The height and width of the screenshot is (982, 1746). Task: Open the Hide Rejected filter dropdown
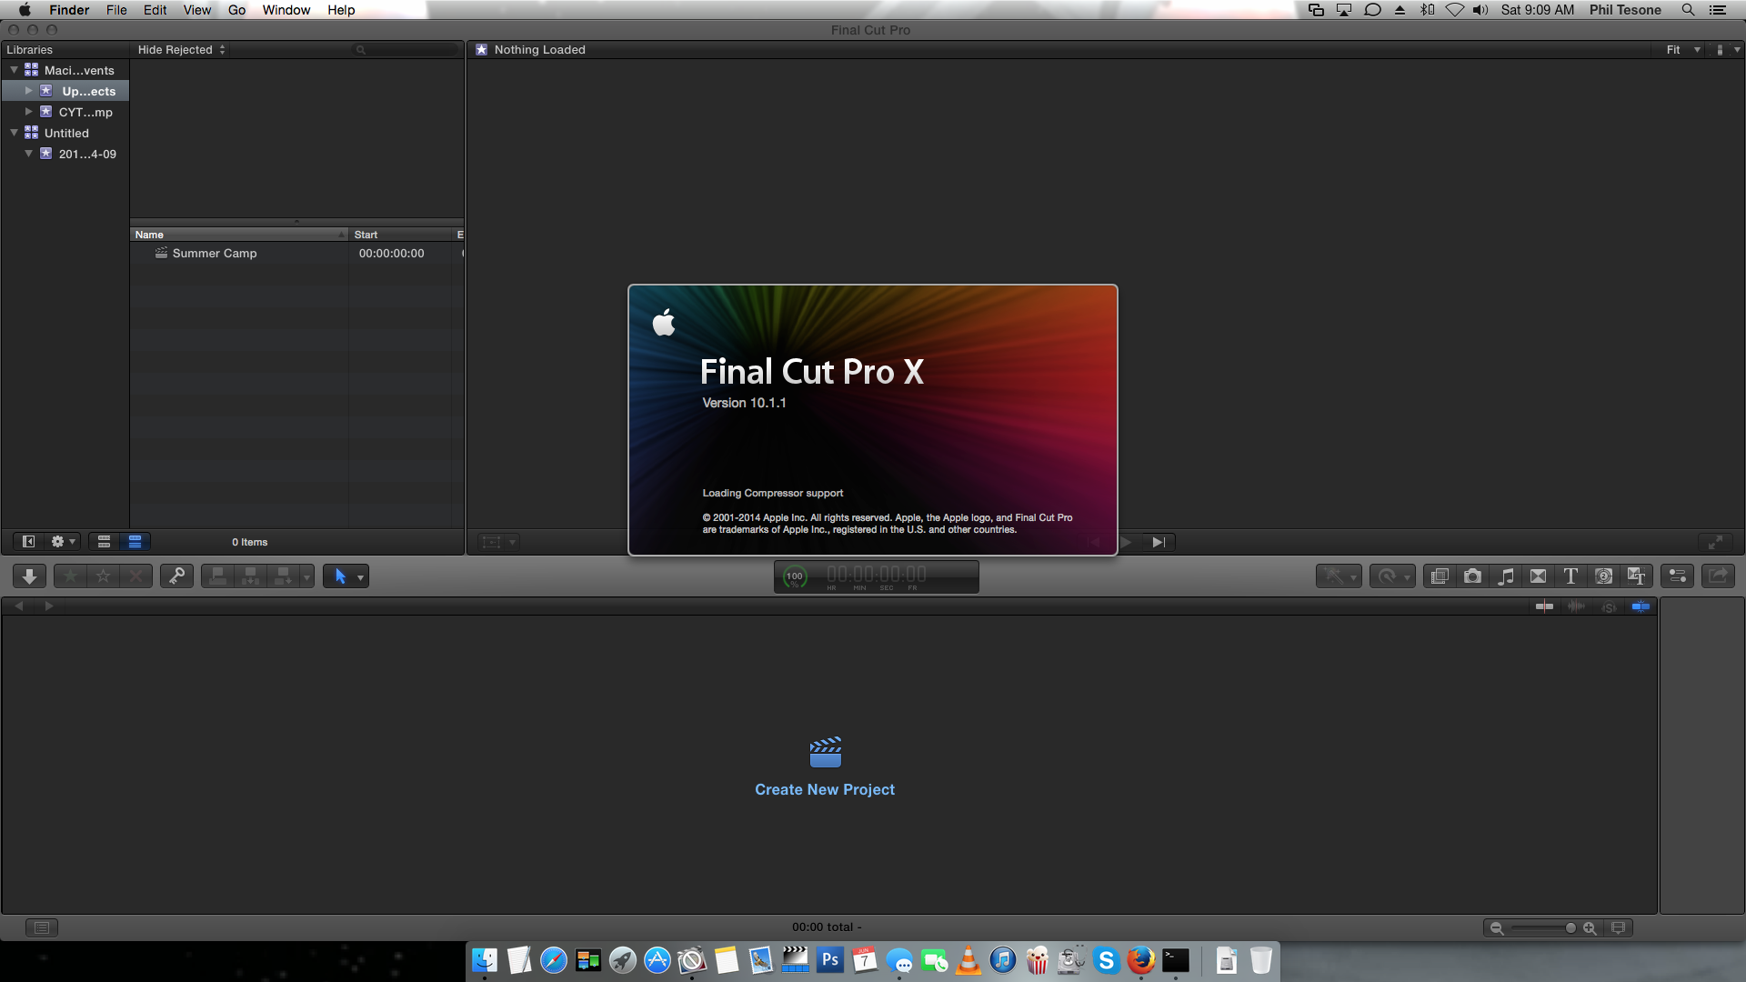pyautogui.click(x=181, y=50)
